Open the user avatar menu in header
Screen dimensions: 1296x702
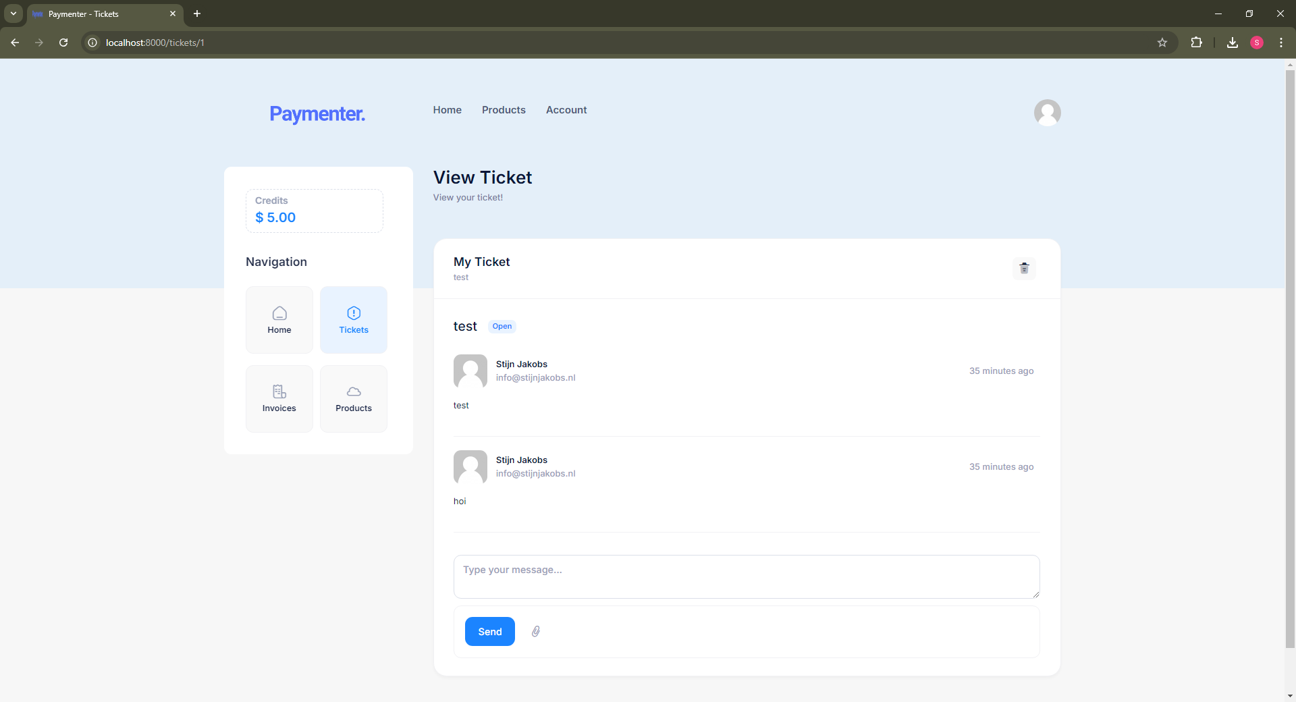coord(1047,113)
